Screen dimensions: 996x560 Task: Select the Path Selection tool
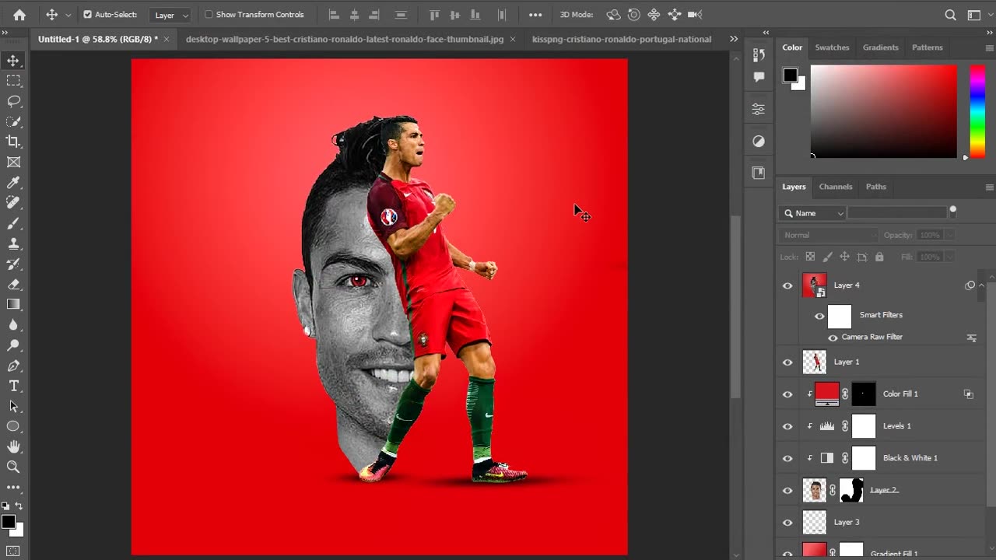coord(13,406)
